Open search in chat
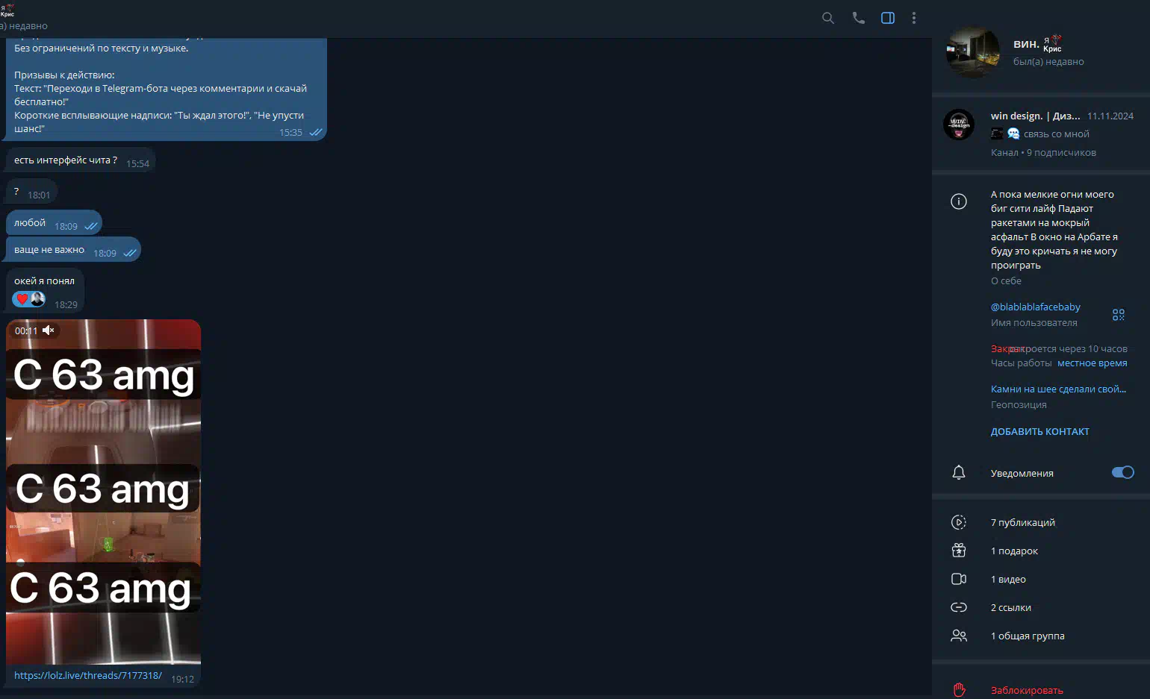Screen dimensions: 1150x699 pos(827,18)
